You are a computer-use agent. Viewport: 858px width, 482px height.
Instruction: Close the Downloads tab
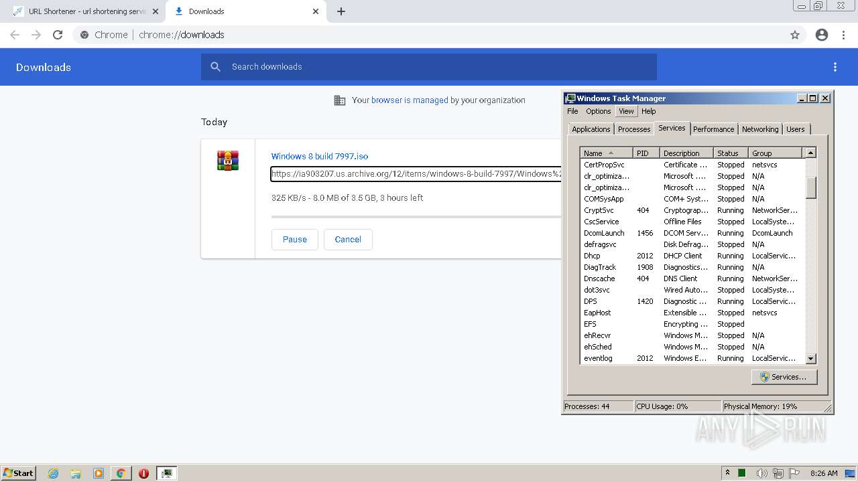[x=316, y=11]
